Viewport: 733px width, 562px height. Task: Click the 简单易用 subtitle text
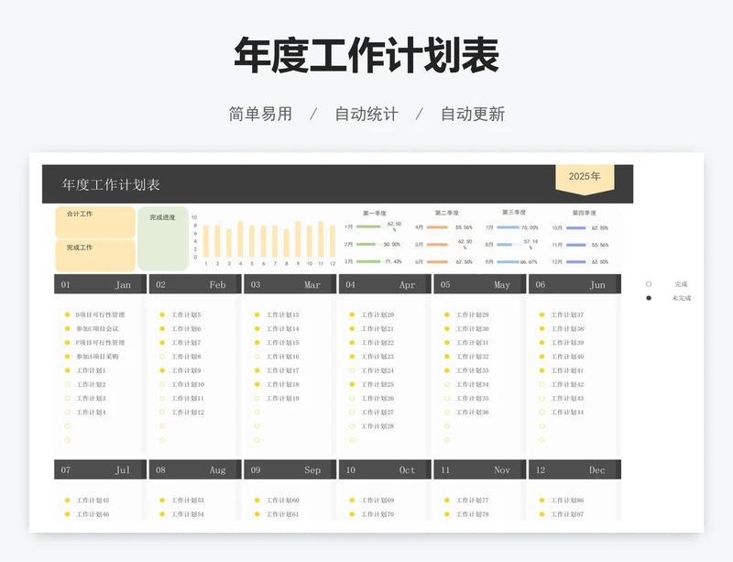[260, 115]
